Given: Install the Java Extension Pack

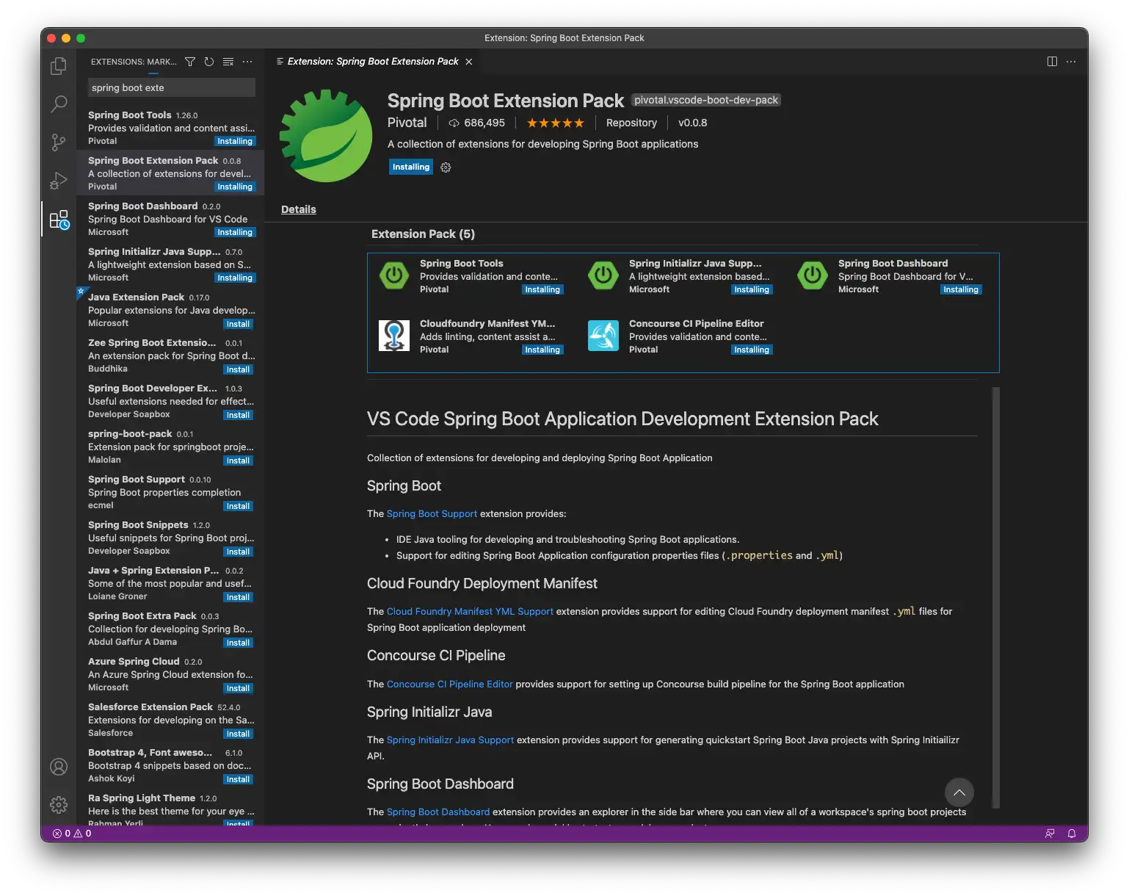Looking at the screenshot, I should (x=238, y=324).
